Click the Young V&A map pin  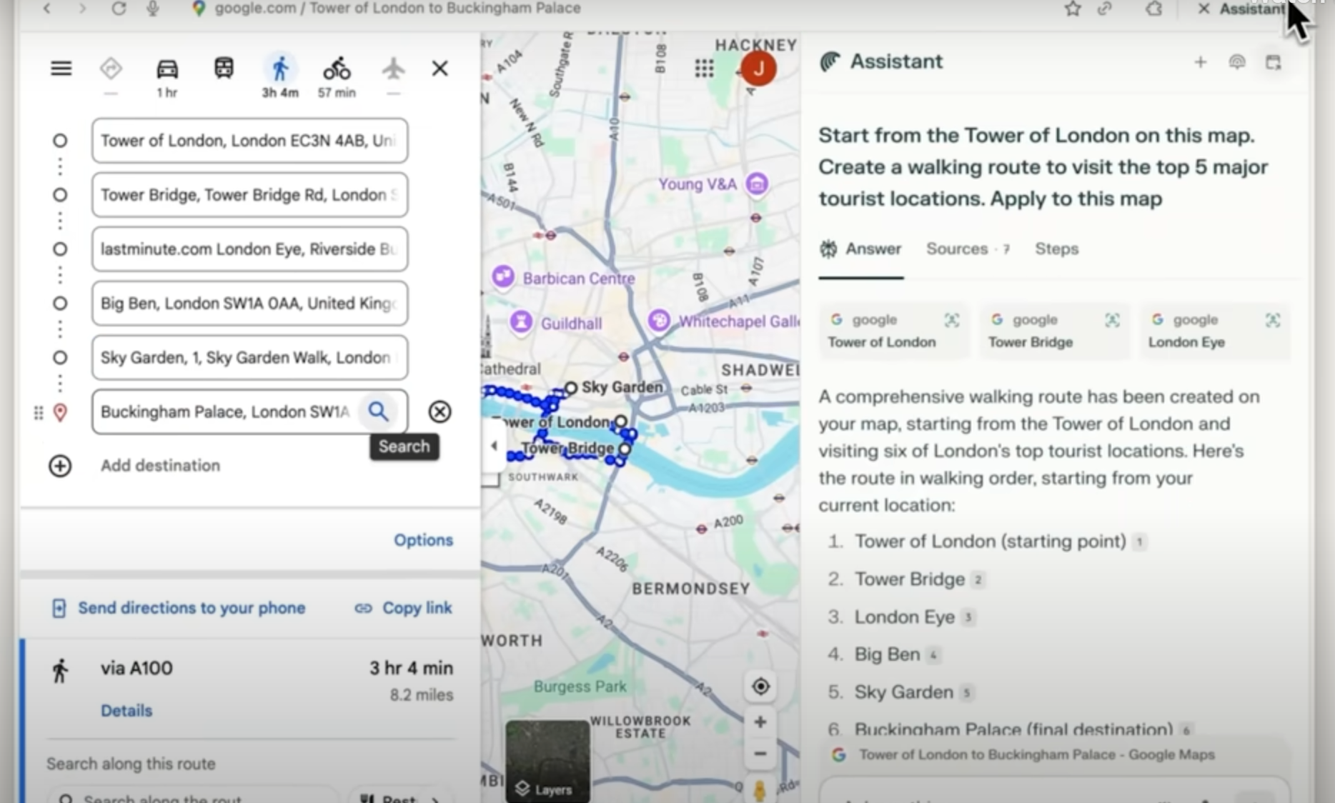point(757,184)
